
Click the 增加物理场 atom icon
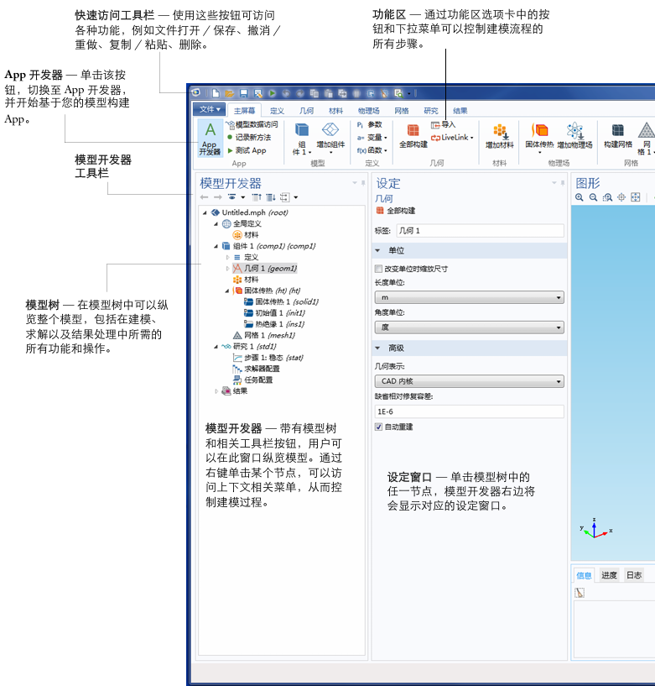574,130
